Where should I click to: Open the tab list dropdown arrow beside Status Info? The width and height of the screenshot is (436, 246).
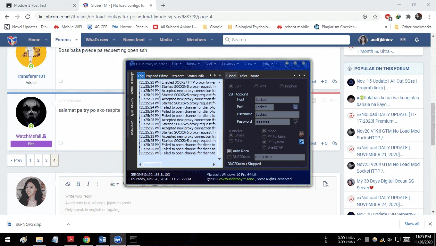[x=220, y=75]
